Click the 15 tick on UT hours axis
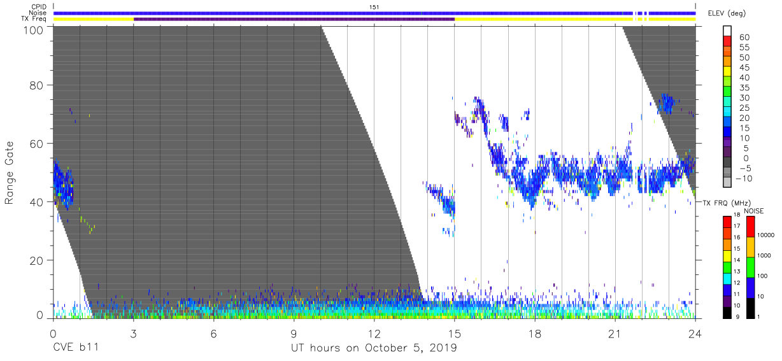The height and width of the screenshot is (361, 782). point(455,332)
